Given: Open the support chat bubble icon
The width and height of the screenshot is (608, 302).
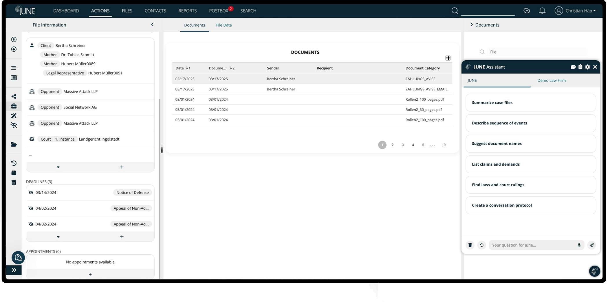Looking at the screenshot, I should coord(18,257).
